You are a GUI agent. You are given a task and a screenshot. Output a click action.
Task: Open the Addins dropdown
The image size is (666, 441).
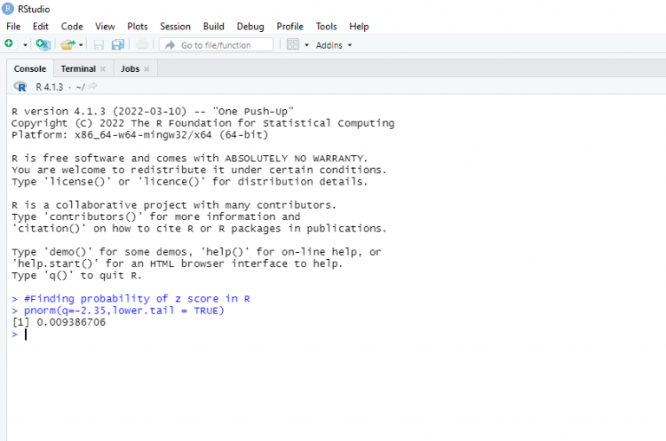point(334,45)
